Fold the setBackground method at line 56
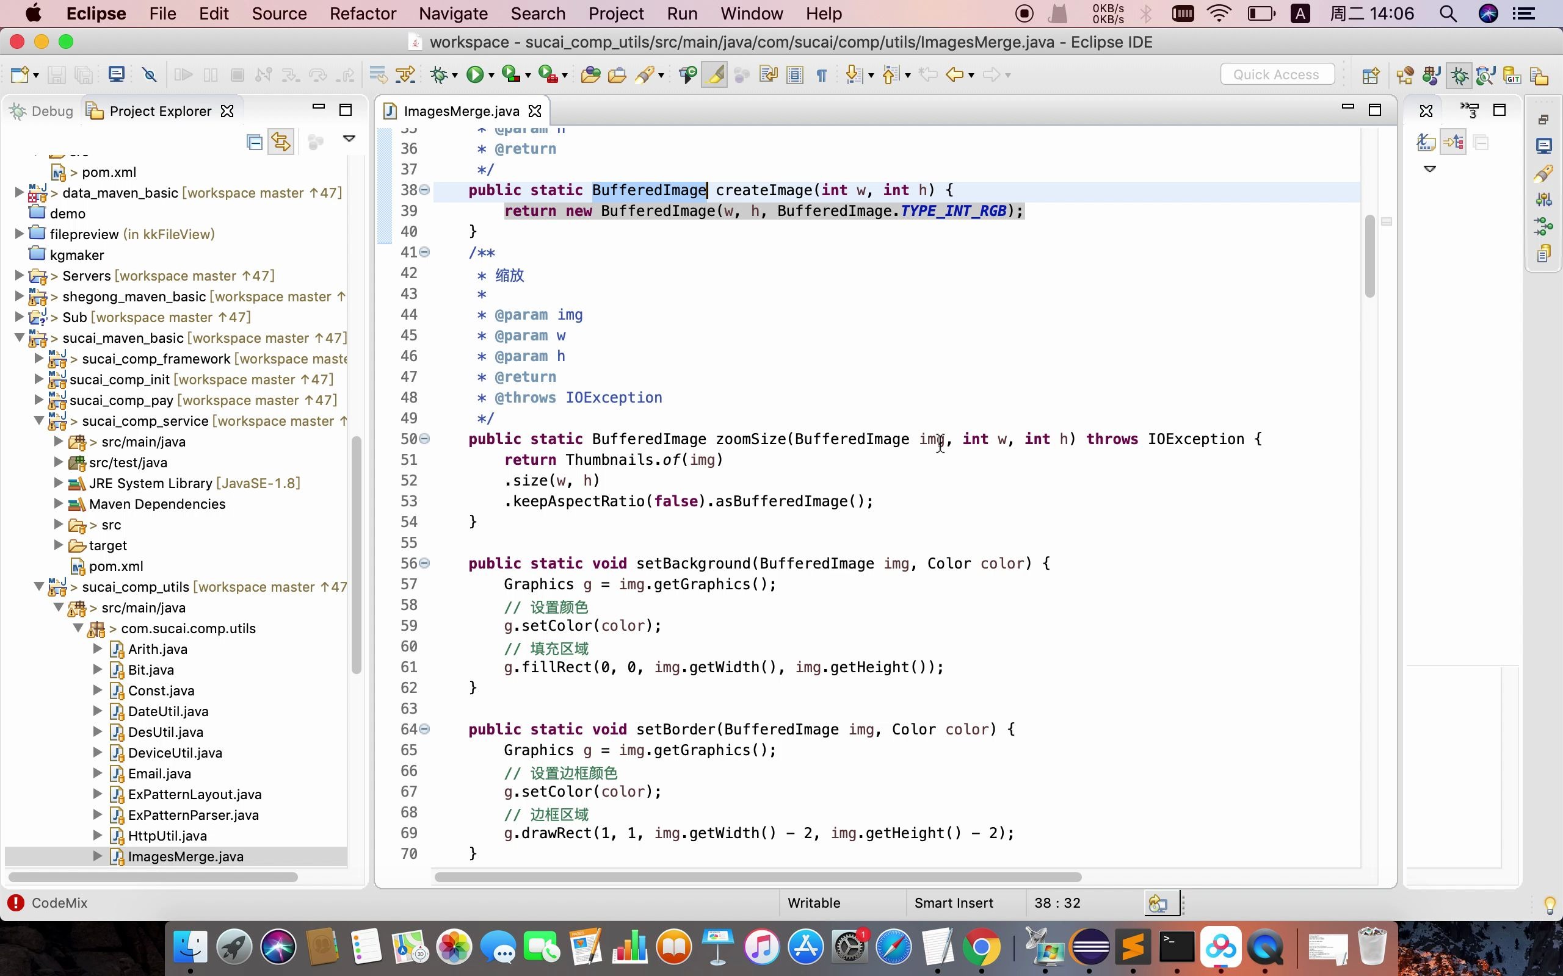Screen dimensions: 1563x976 [424, 563]
